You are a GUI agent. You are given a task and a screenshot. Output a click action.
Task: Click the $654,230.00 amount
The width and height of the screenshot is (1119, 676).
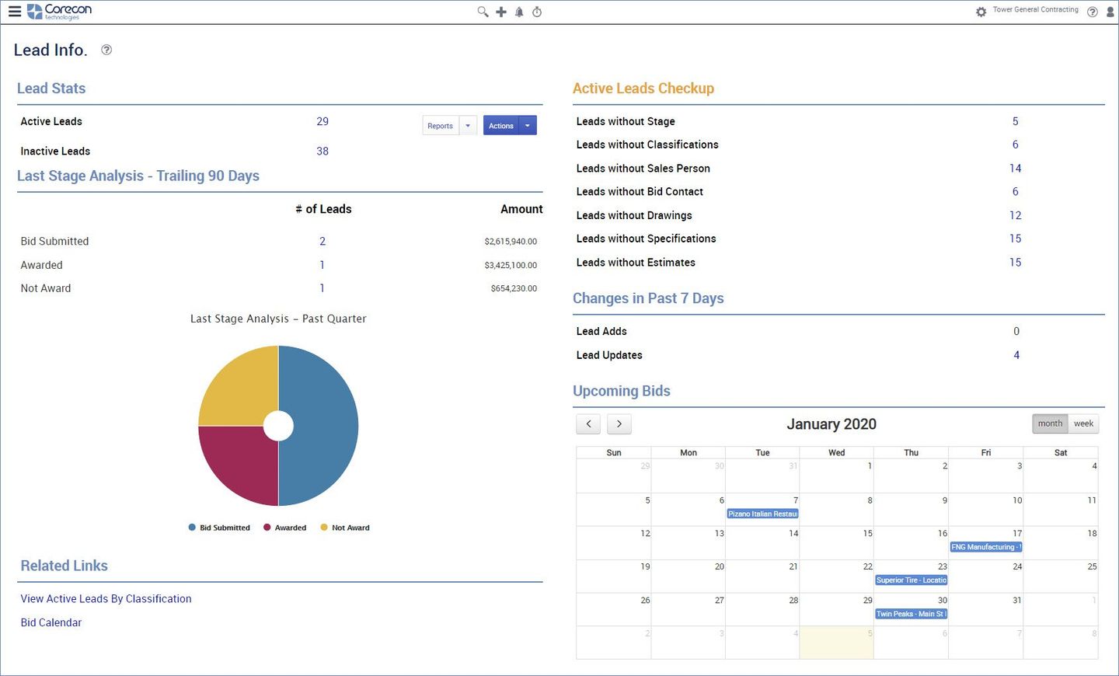(514, 288)
